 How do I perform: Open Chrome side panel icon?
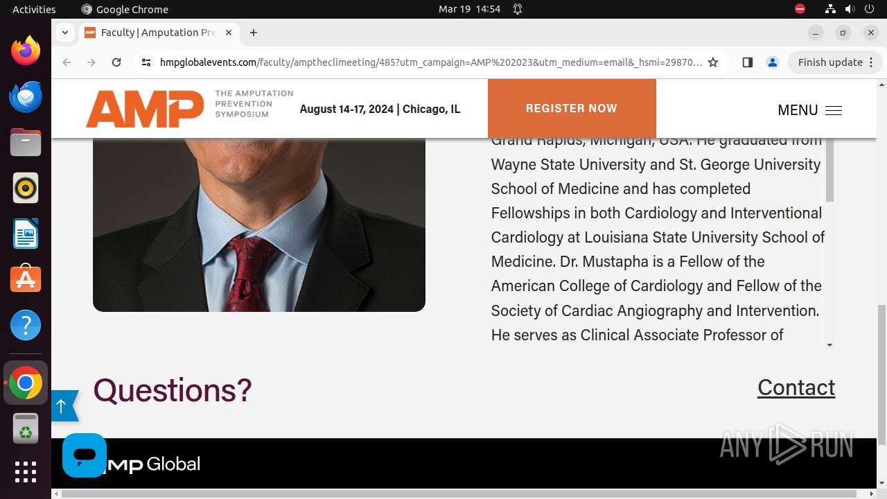(747, 62)
